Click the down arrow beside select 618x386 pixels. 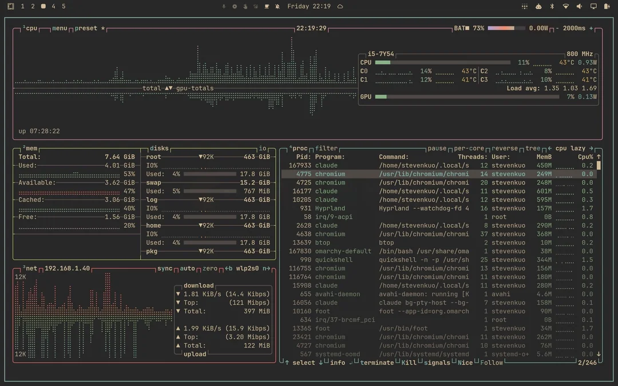[321, 363]
